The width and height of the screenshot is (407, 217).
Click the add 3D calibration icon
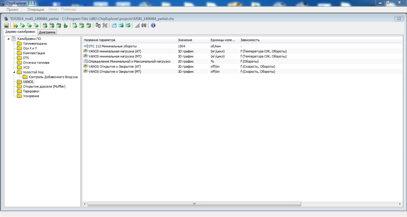[x=36, y=25]
